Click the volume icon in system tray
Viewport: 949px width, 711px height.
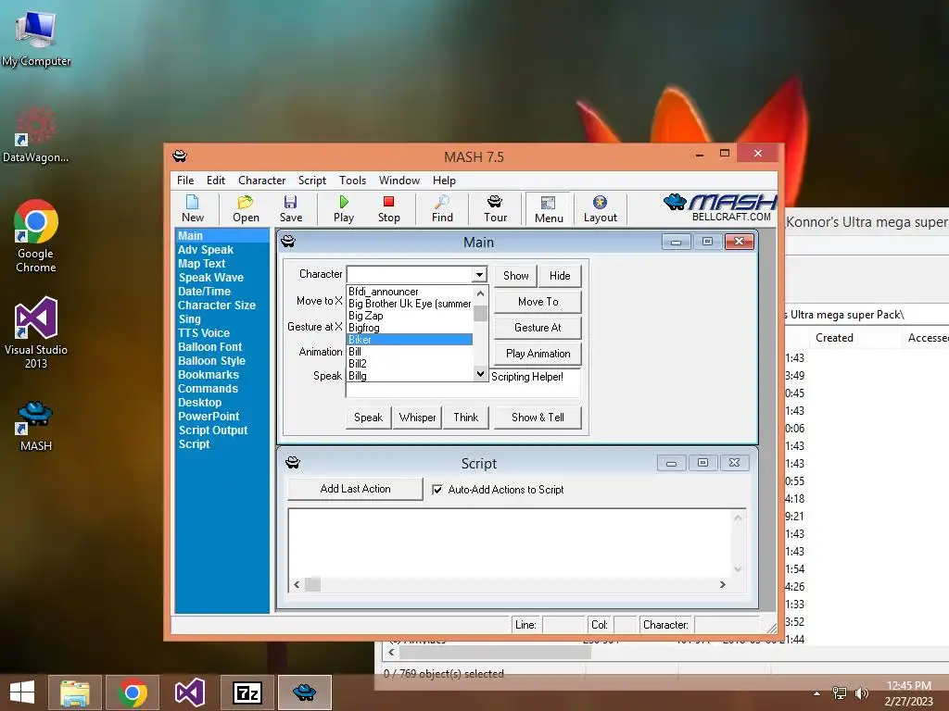(861, 693)
